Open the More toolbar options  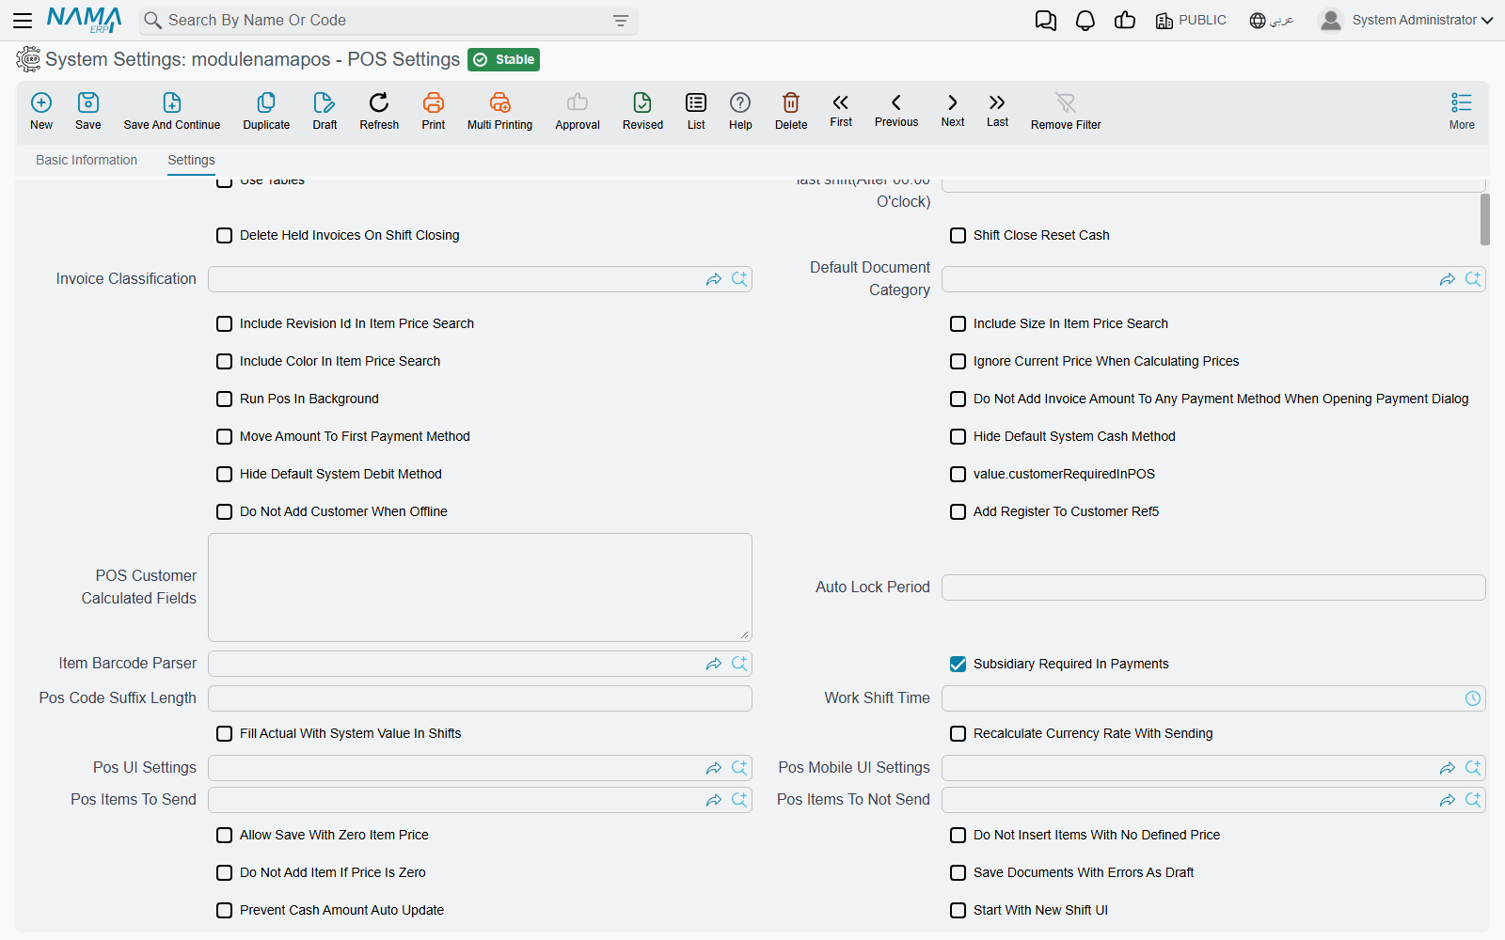click(1462, 110)
